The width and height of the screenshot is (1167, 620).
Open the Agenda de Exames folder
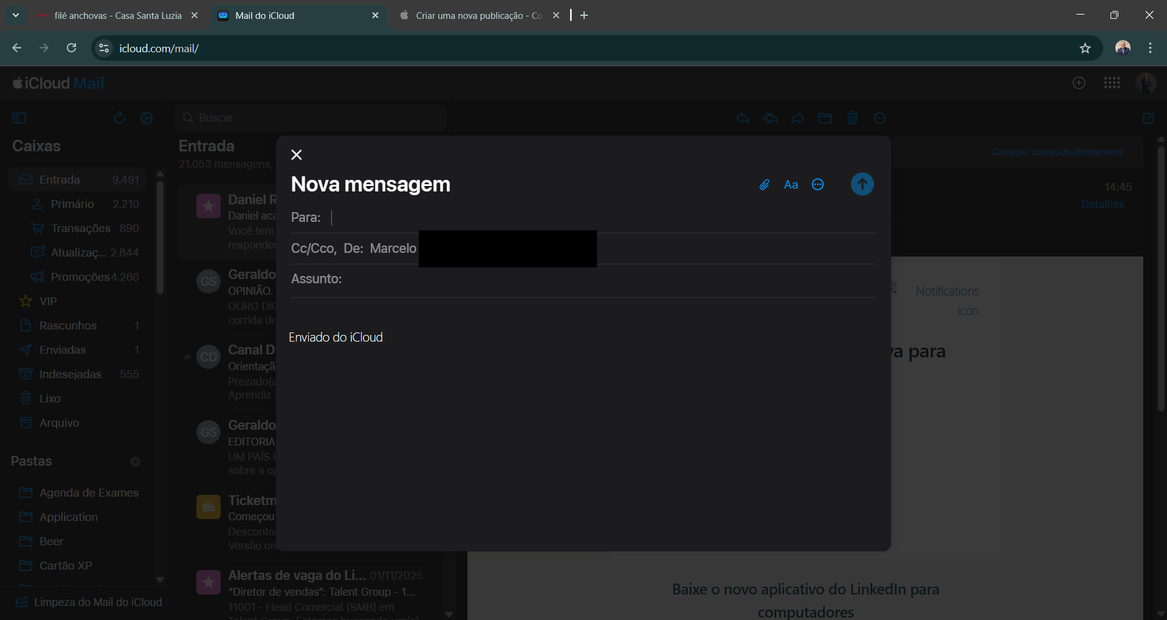click(78, 493)
